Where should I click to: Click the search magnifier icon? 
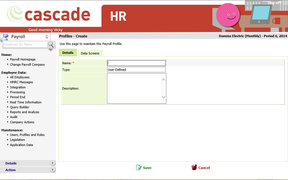[x=51, y=44]
